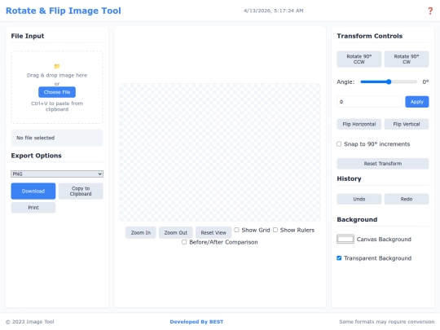Click the date and time text in header
Screen dimensions: 440x330
point(274,11)
